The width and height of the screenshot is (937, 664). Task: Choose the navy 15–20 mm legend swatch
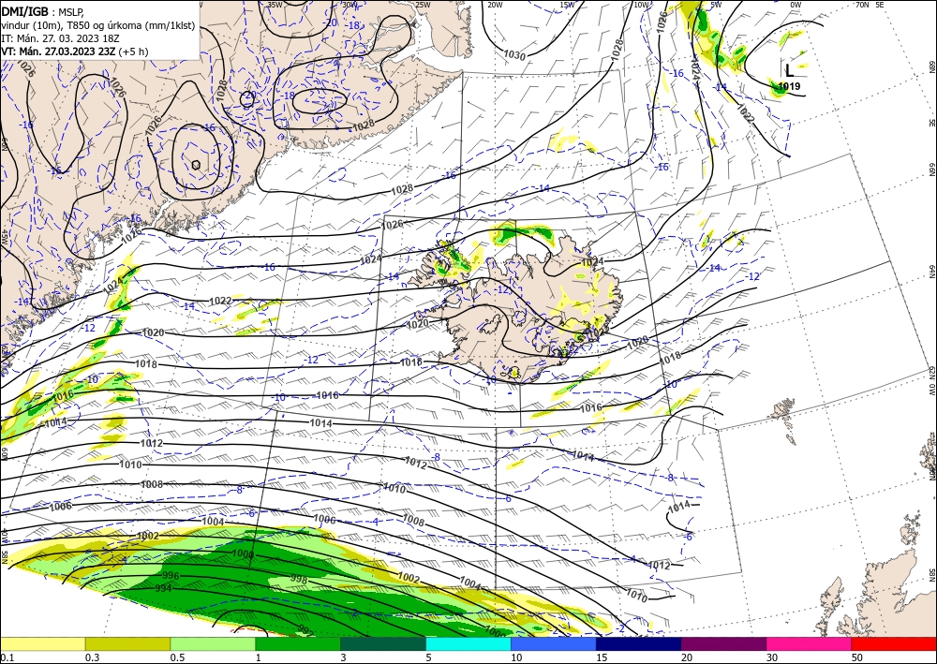639,643
